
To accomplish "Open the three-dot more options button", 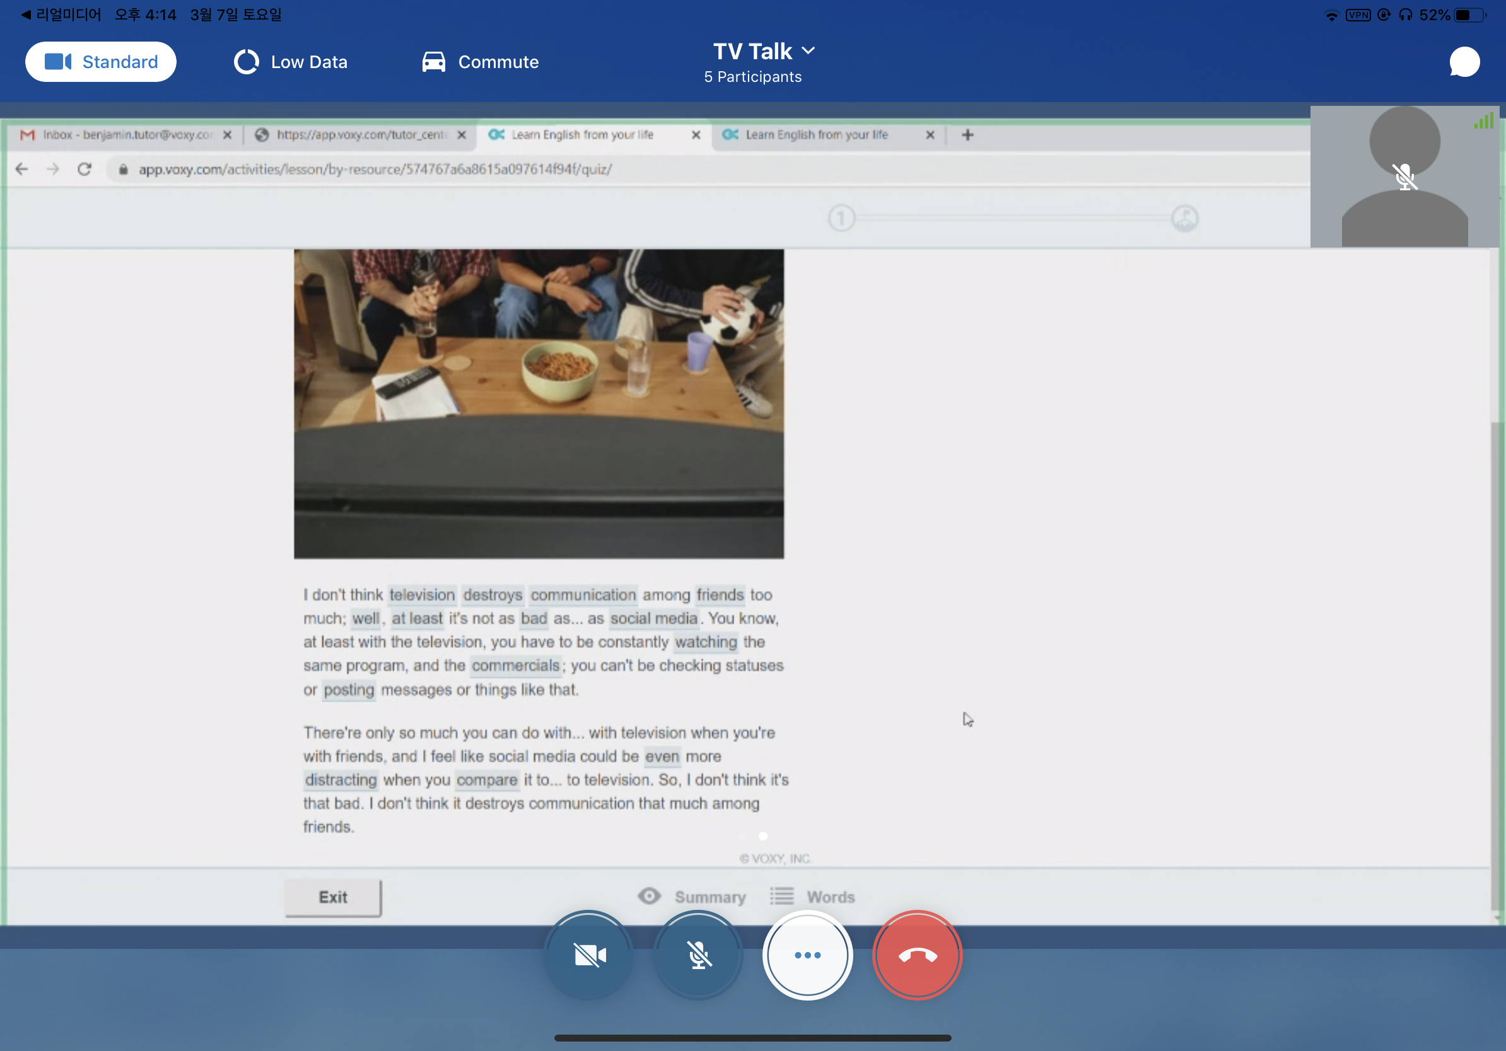I will click(x=807, y=955).
